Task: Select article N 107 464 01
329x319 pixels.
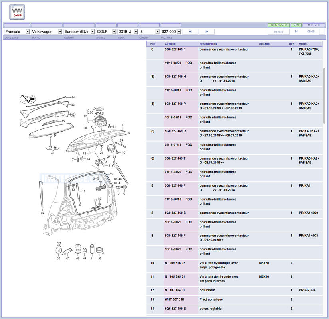Action: pos(175,290)
